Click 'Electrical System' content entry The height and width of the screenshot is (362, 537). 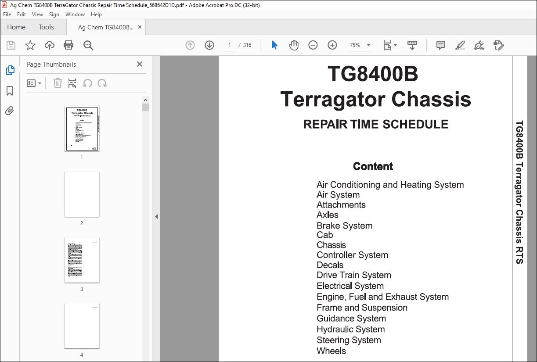350,286
